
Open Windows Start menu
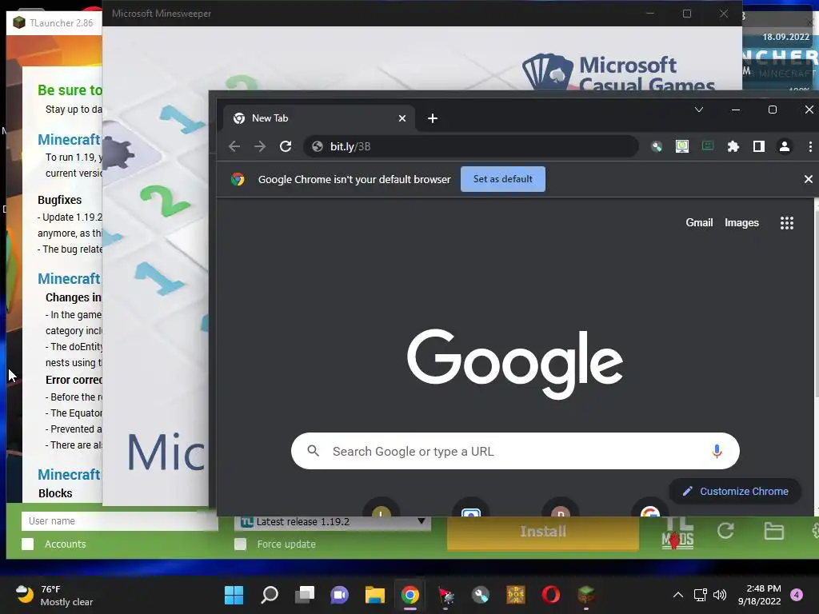click(x=234, y=595)
